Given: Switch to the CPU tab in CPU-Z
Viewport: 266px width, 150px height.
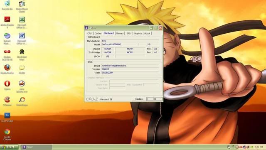Looking at the screenshot, I should click(x=90, y=33).
